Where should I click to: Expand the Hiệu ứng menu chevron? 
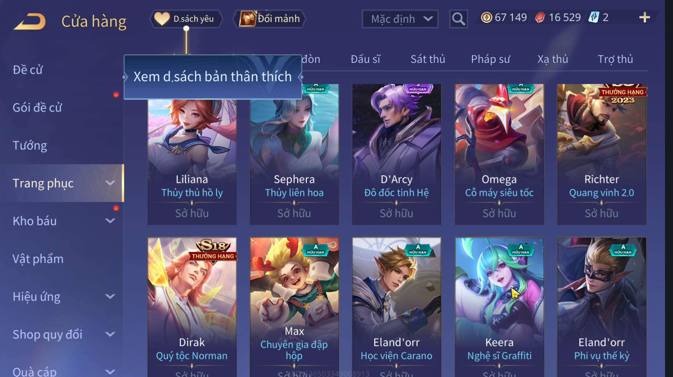point(110,296)
